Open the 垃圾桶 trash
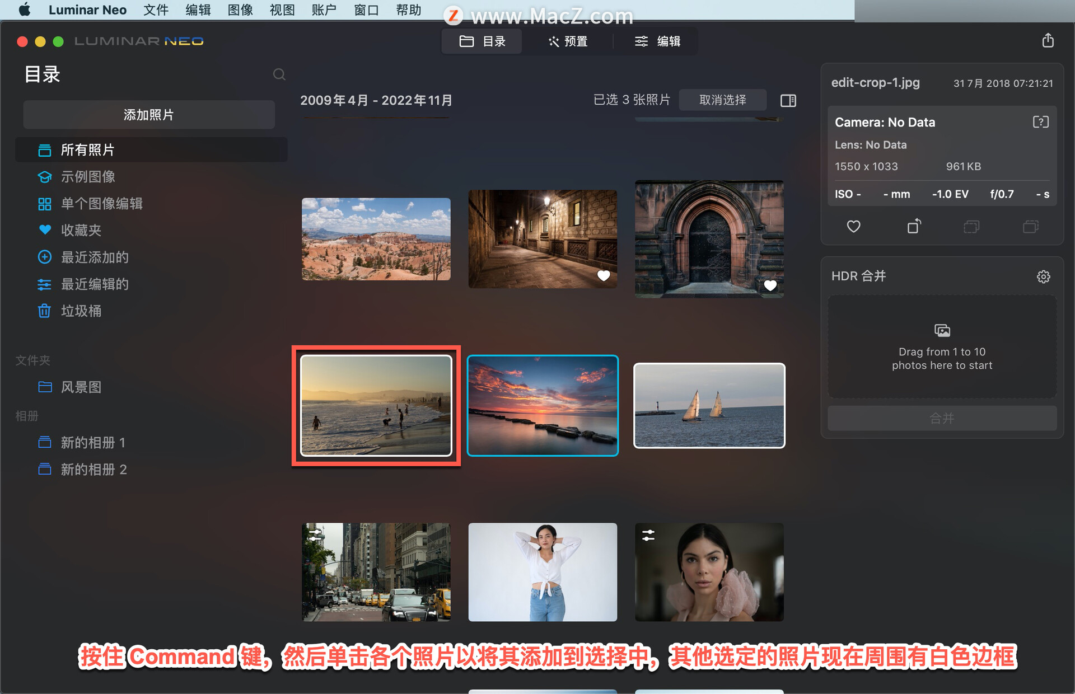 click(151, 311)
